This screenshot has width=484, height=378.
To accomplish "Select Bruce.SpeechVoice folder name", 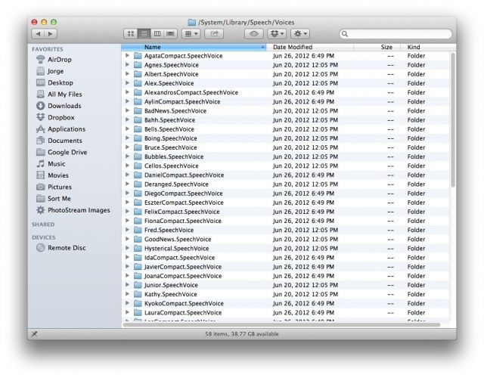I will [170, 147].
